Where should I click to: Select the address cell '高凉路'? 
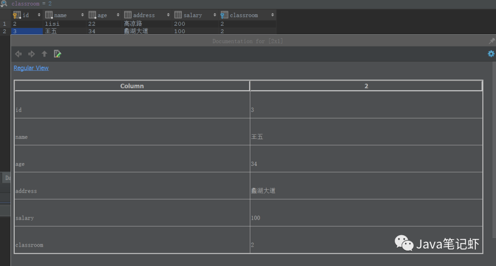coord(147,24)
